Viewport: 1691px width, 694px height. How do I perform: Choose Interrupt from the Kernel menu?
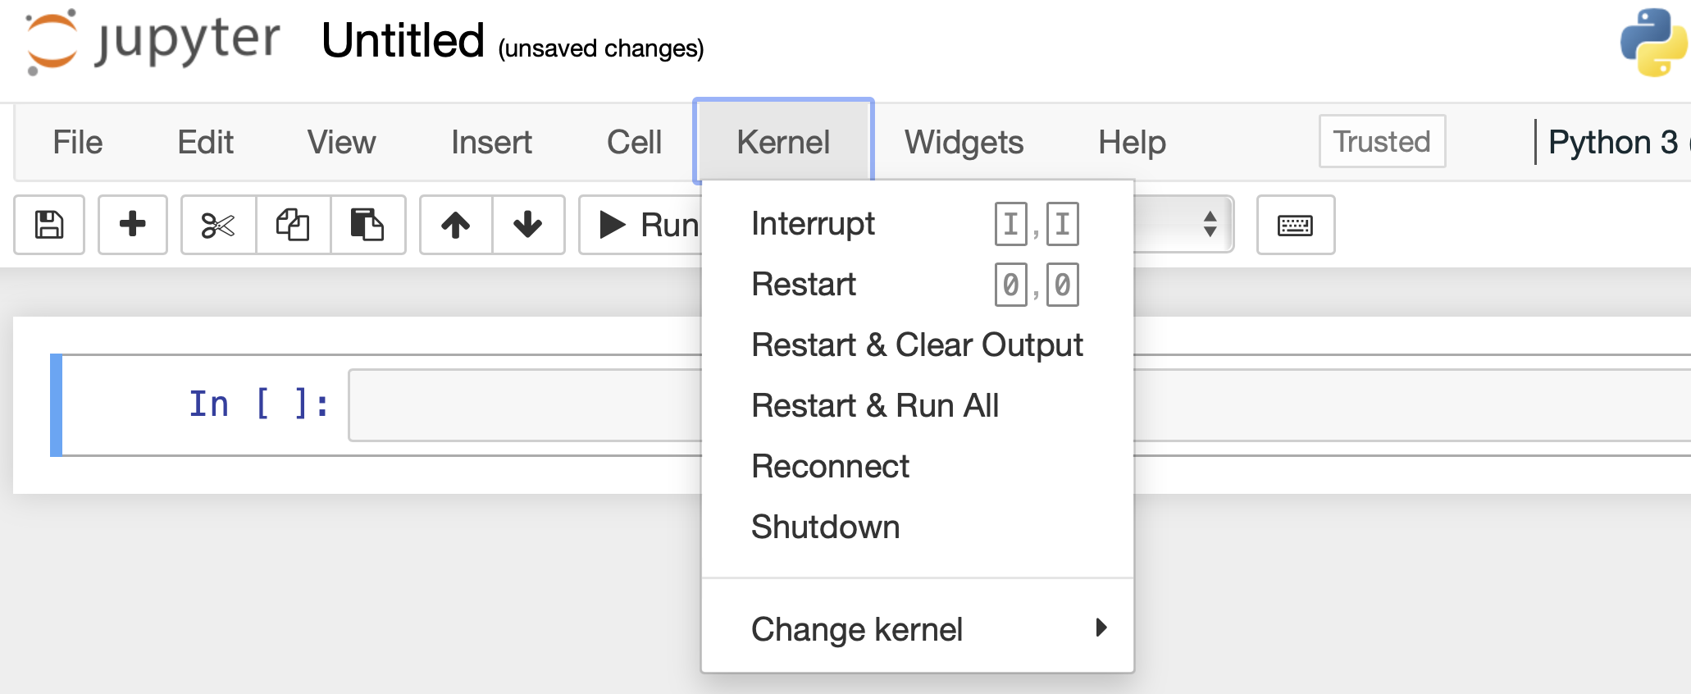[813, 224]
